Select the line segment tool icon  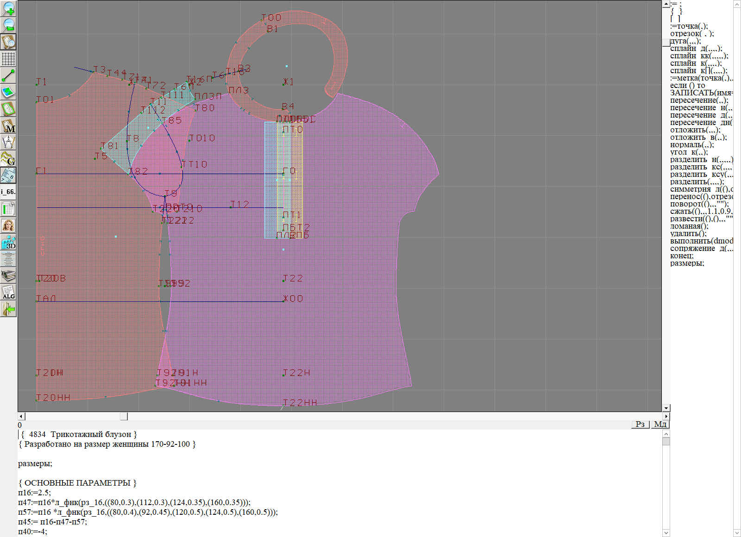tap(8, 75)
